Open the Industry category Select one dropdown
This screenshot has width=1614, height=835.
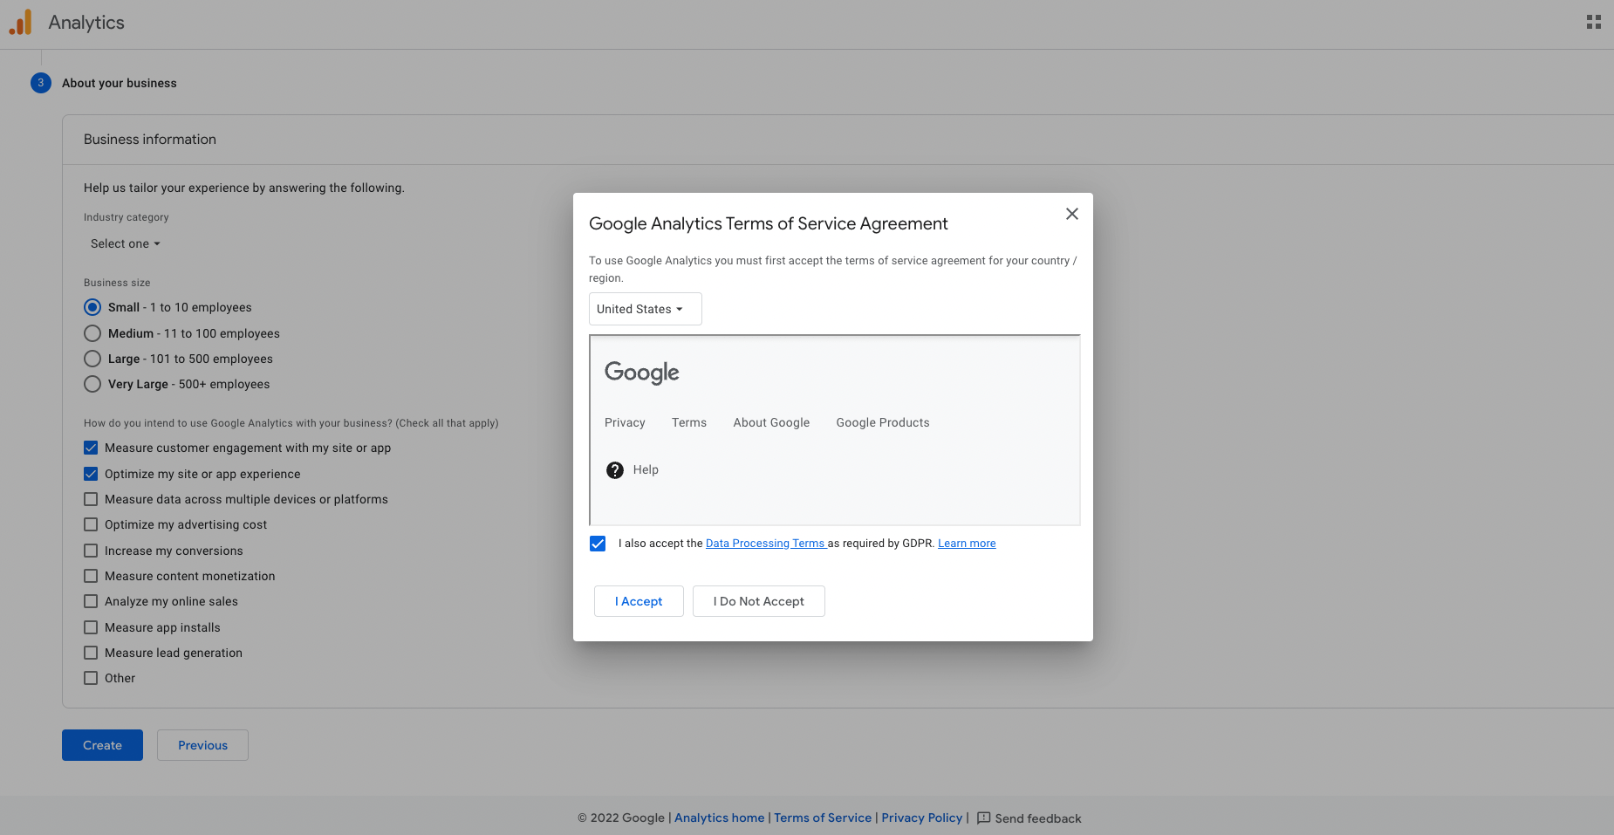coord(126,243)
